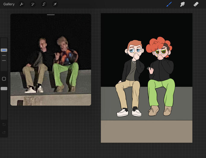Click the blue brush size slider handle
This screenshot has height=158, width=206.
coord(4,50)
